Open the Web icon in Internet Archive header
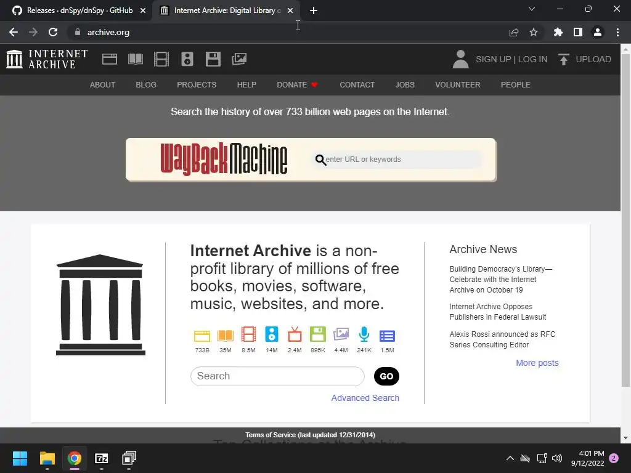631x473 pixels. tap(110, 59)
